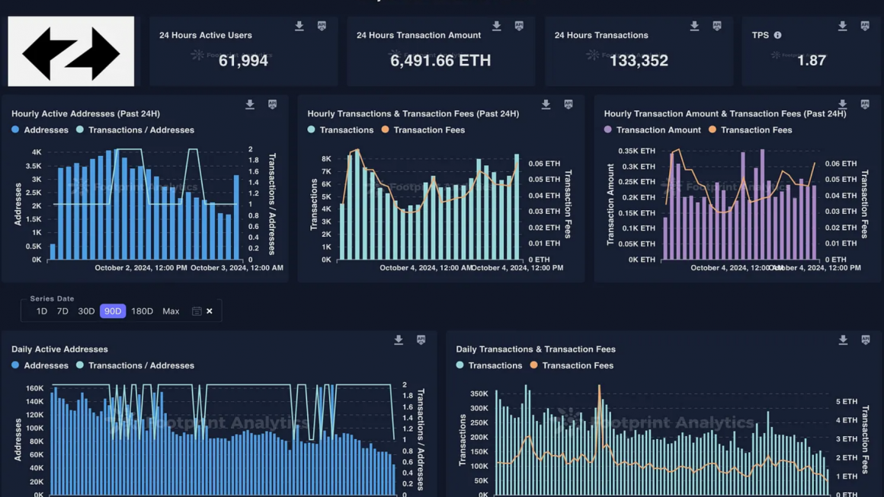Click the Series Date label

coord(52,299)
